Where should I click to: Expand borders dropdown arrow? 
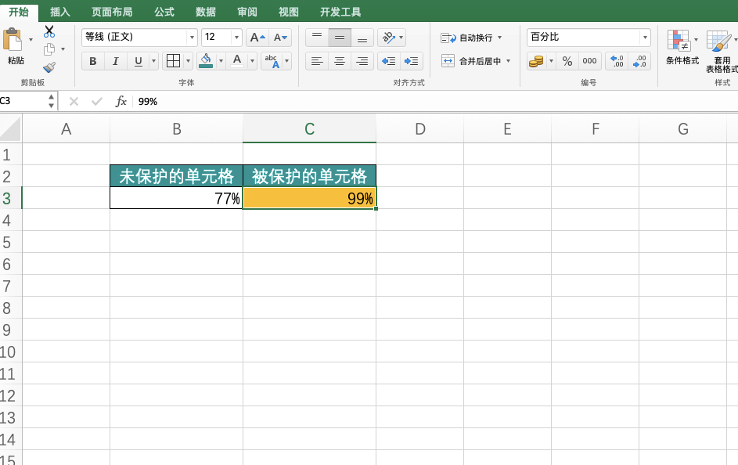tap(188, 61)
